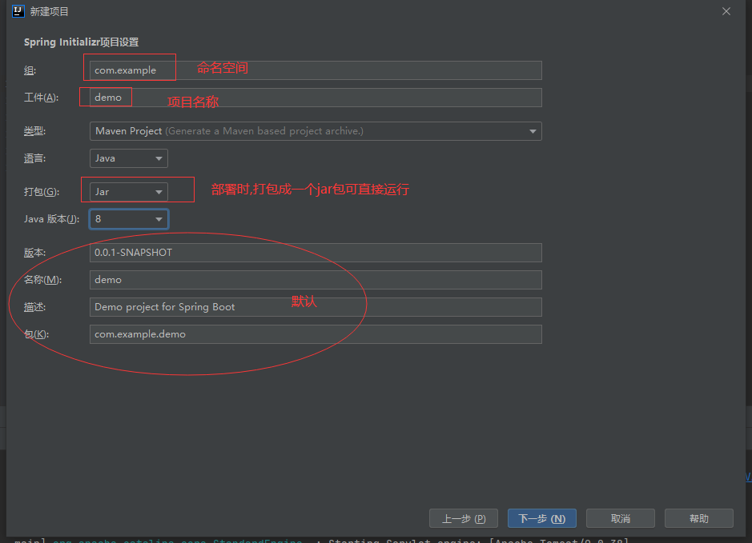This screenshot has width=752, height=543.
Task: Click the 工件(A): label
Action: (42, 98)
